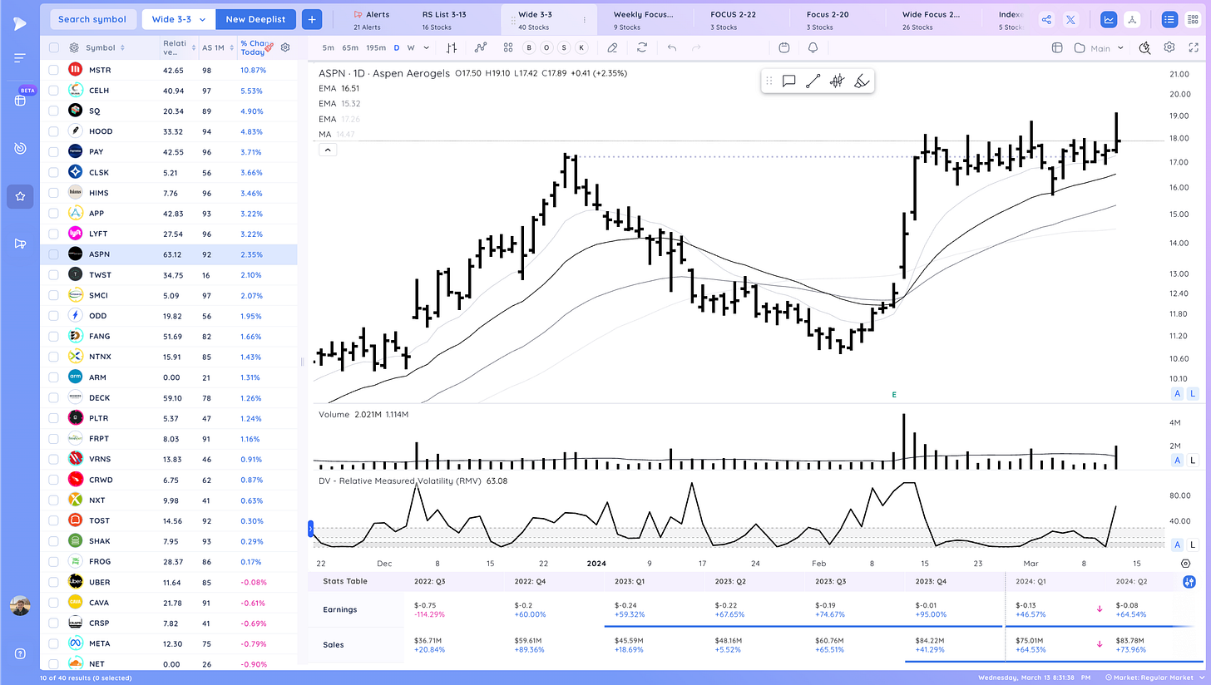Select the 5m timeframe
Viewport: 1211px width, 685px height.
(329, 47)
